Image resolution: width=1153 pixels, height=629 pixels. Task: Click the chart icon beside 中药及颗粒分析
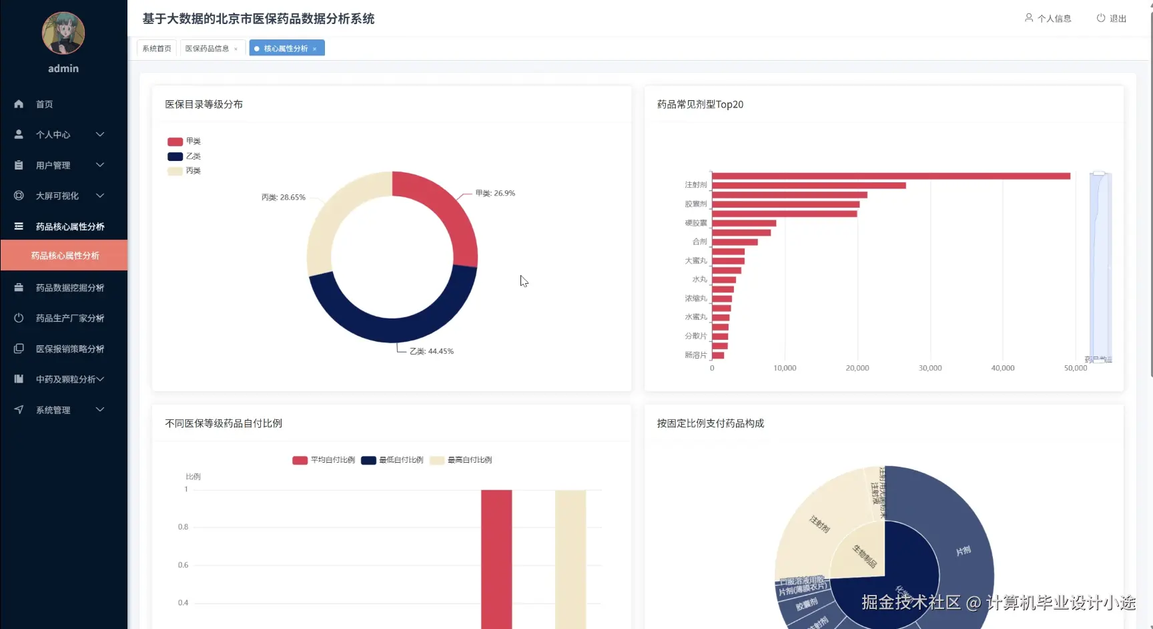tap(19, 379)
